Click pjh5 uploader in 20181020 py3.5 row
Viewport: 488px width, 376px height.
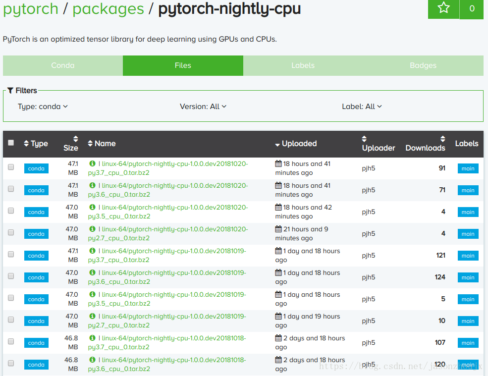click(x=369, y=212)
